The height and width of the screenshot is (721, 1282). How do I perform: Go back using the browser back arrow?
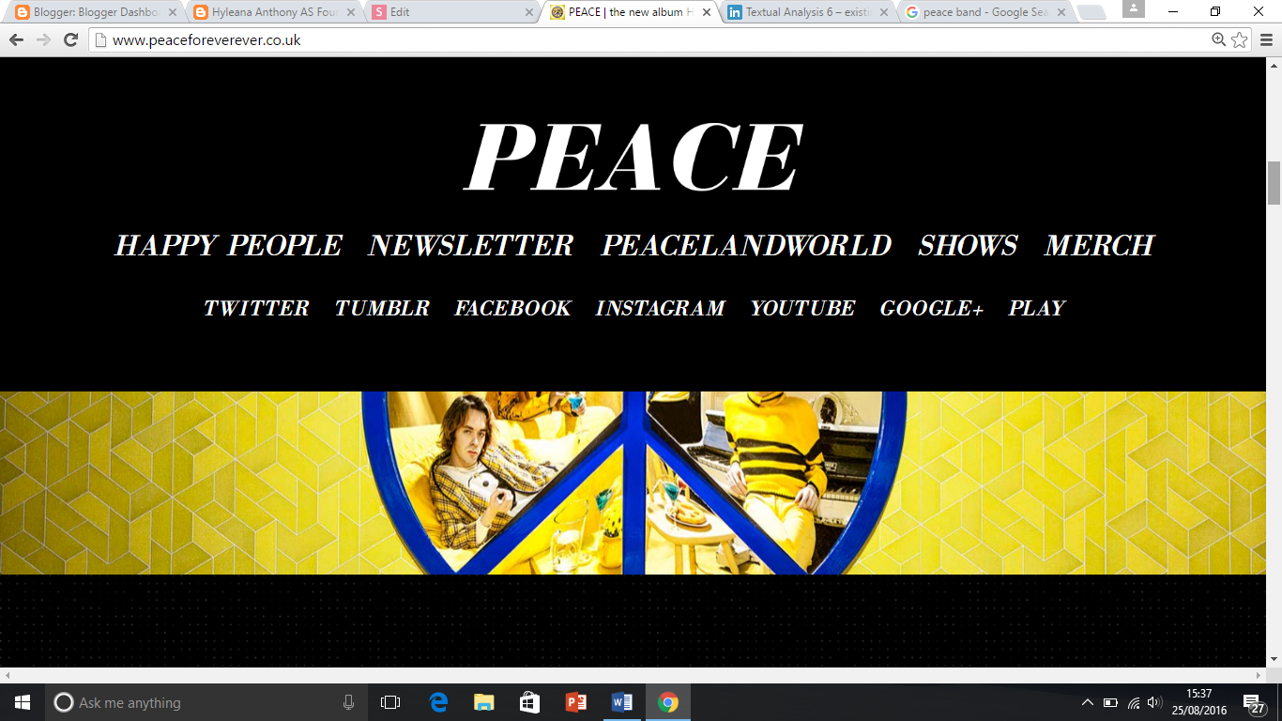tap(16, 40)
